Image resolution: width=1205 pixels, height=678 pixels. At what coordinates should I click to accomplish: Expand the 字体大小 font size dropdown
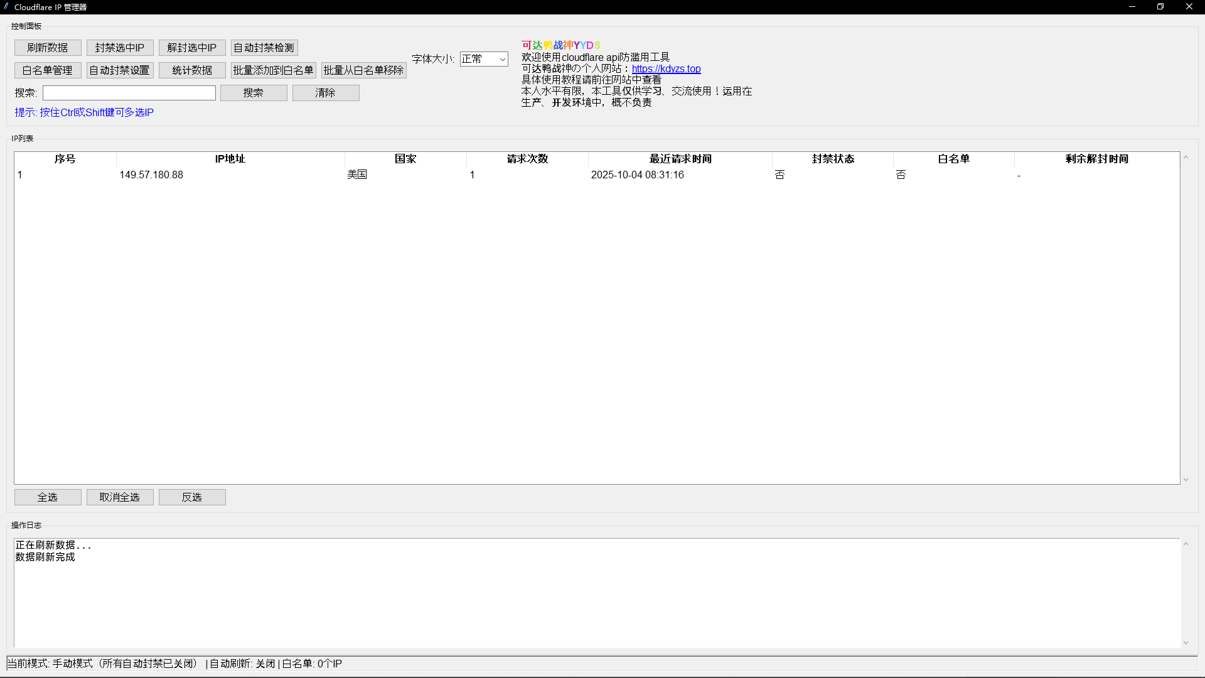click(x=502, y=59)
